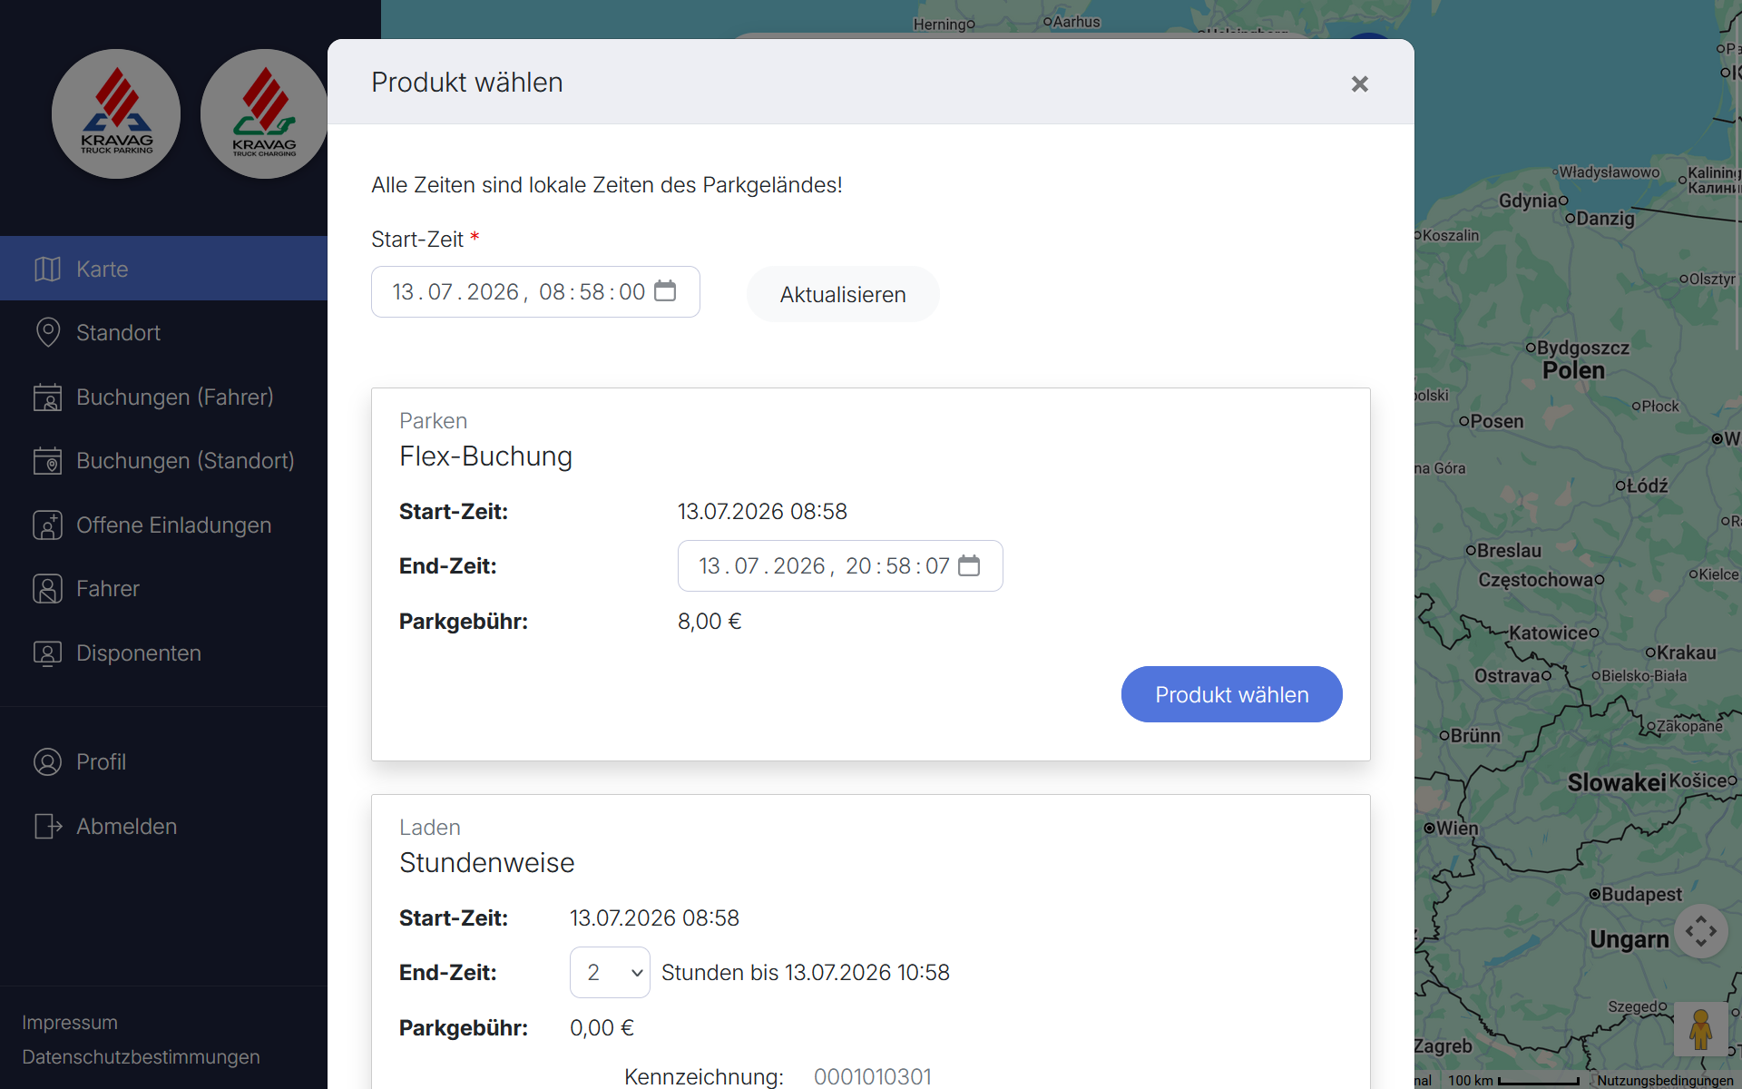
Task: Open the Datenschutzbestimmungen link
Action: [x=141, y=1056]
